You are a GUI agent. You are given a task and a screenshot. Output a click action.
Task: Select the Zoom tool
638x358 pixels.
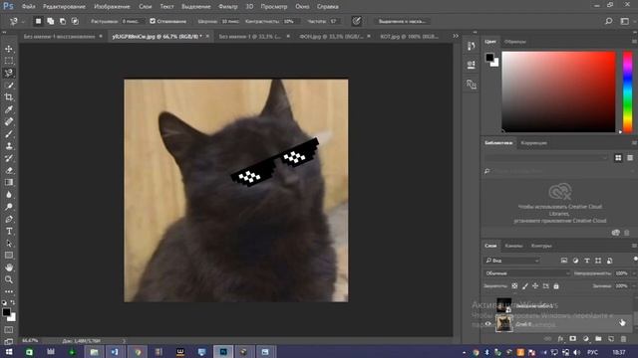pos(9,279)
